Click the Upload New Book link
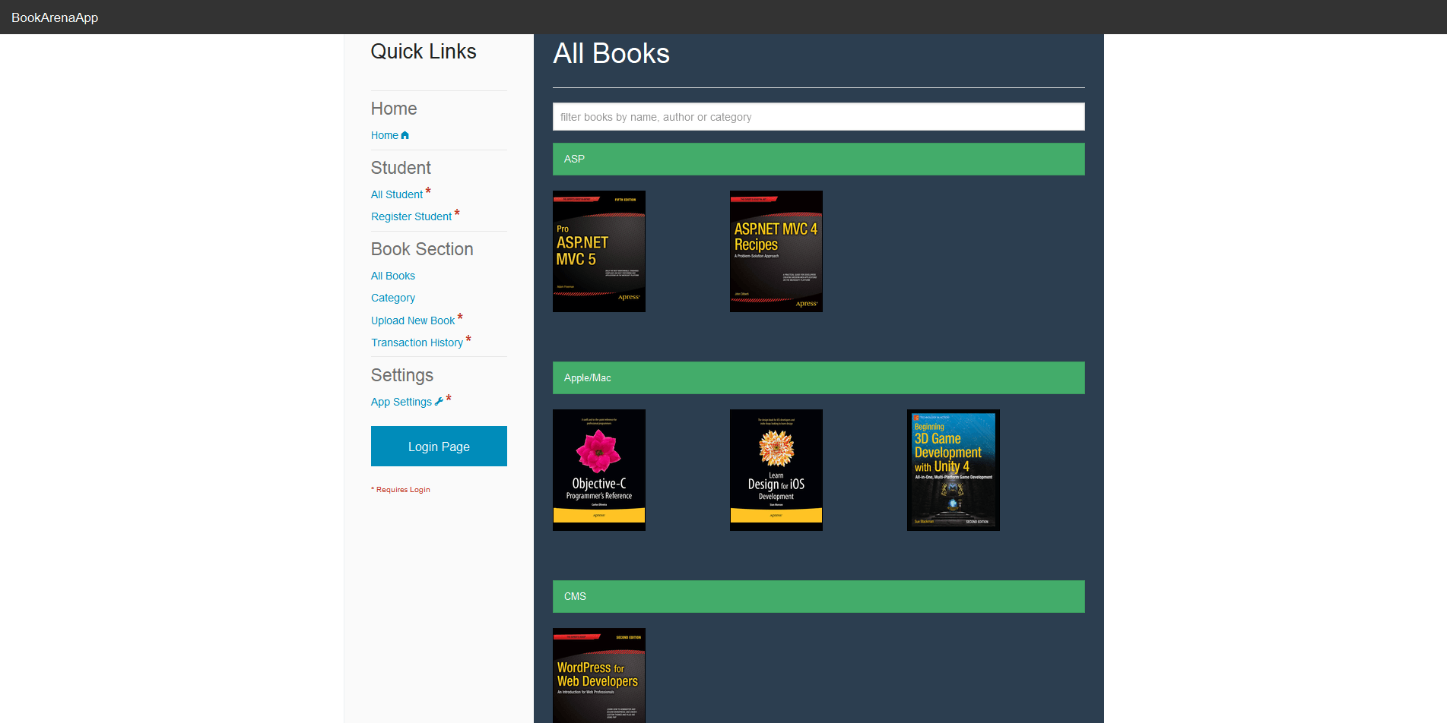 (x=412, y=320)
